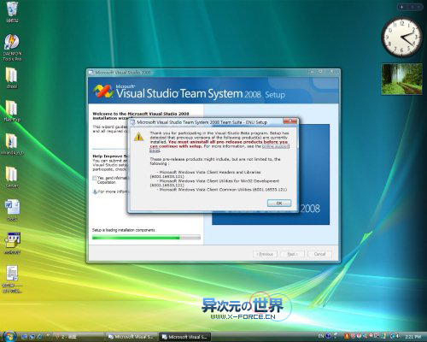Click the grouped '2 -' taskbar button
Viewport: 427px width, 342px height.
[79, 337]
